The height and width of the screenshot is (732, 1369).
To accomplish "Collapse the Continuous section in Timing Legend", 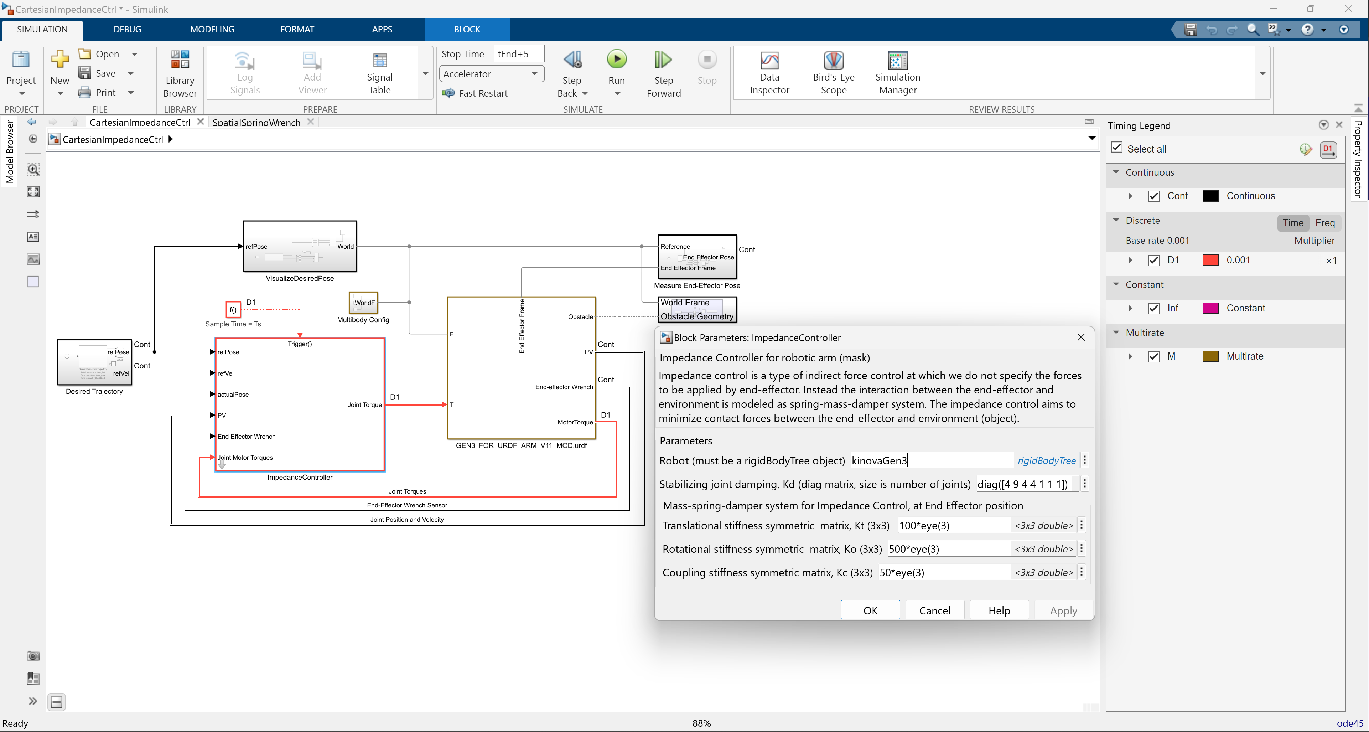I will coord(1116,172).
